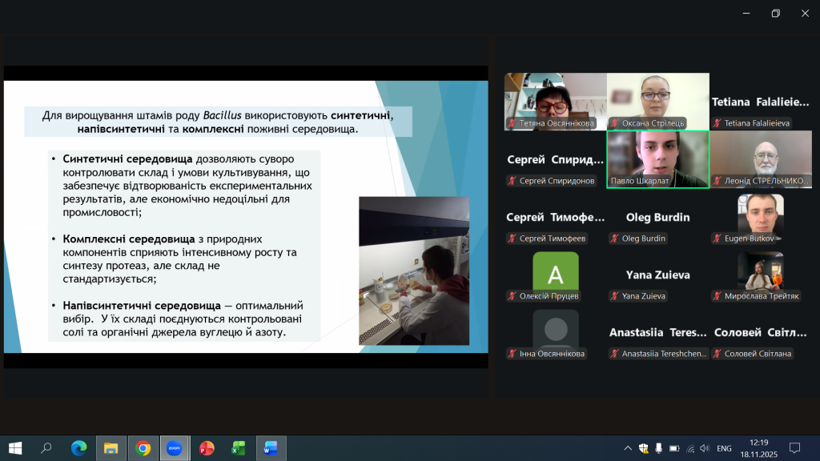This screenshot has height=461, width=820.
Task: Launch Google Chrome from the taskbar
Action: (x=143, y=448)
